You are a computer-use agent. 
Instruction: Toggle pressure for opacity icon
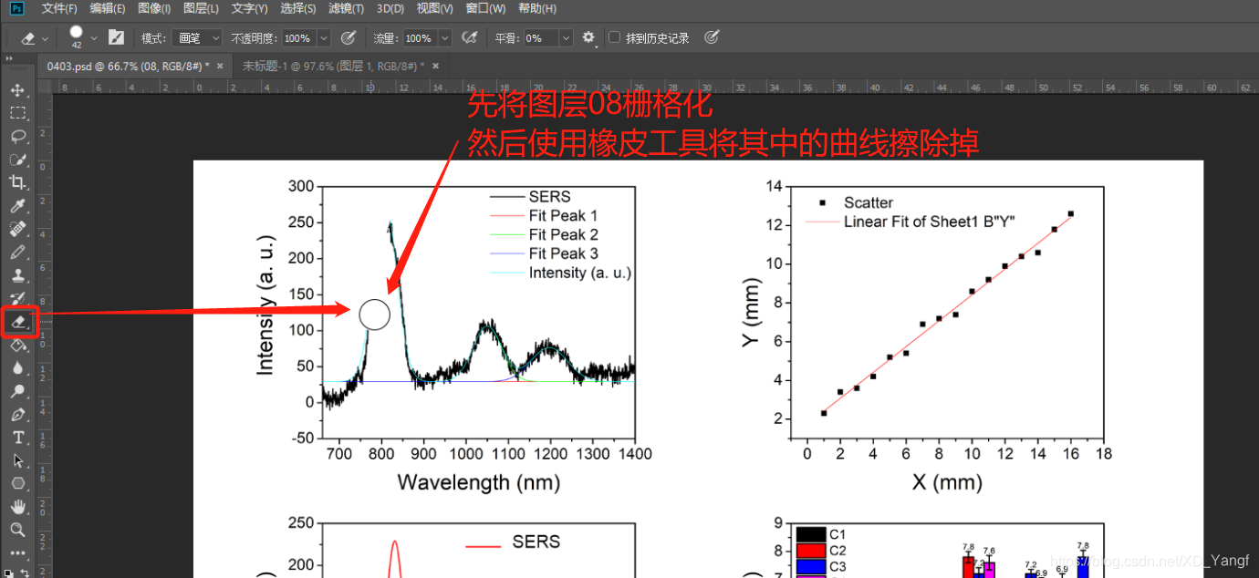[x=348, y=37]
